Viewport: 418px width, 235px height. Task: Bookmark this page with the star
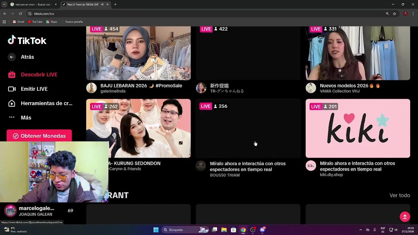point(394,14)
